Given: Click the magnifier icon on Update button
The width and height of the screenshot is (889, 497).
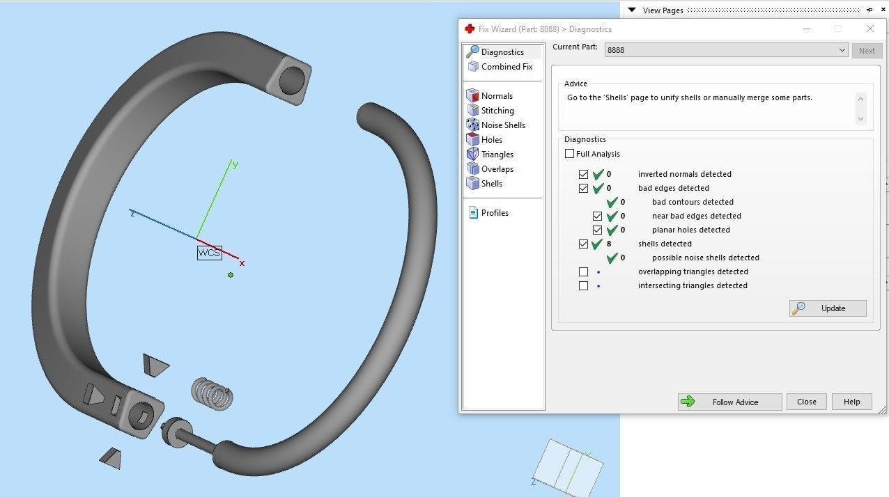Looking at the screenshot, I should [x=799, y=308].
